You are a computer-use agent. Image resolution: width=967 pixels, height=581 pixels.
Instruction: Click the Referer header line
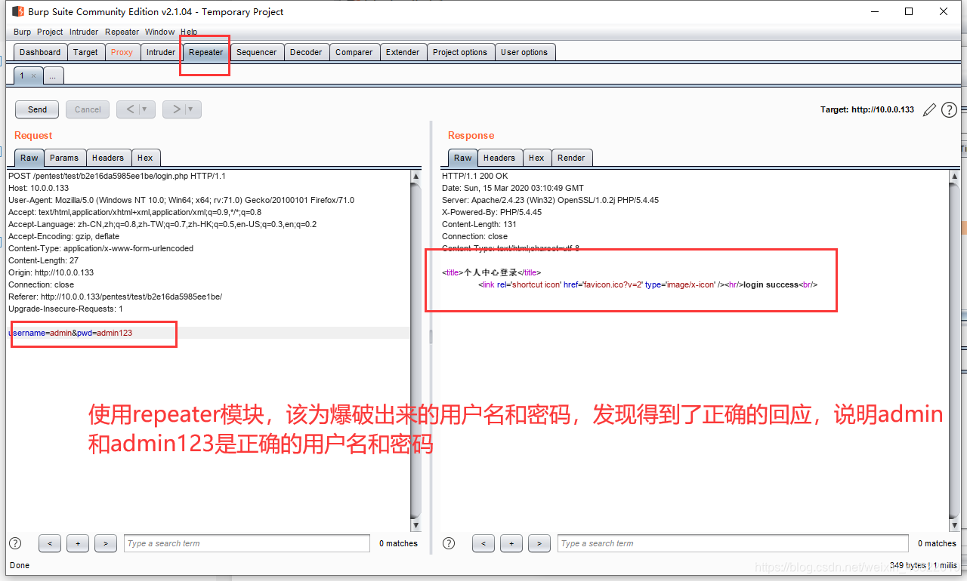(x=115, y=297)
